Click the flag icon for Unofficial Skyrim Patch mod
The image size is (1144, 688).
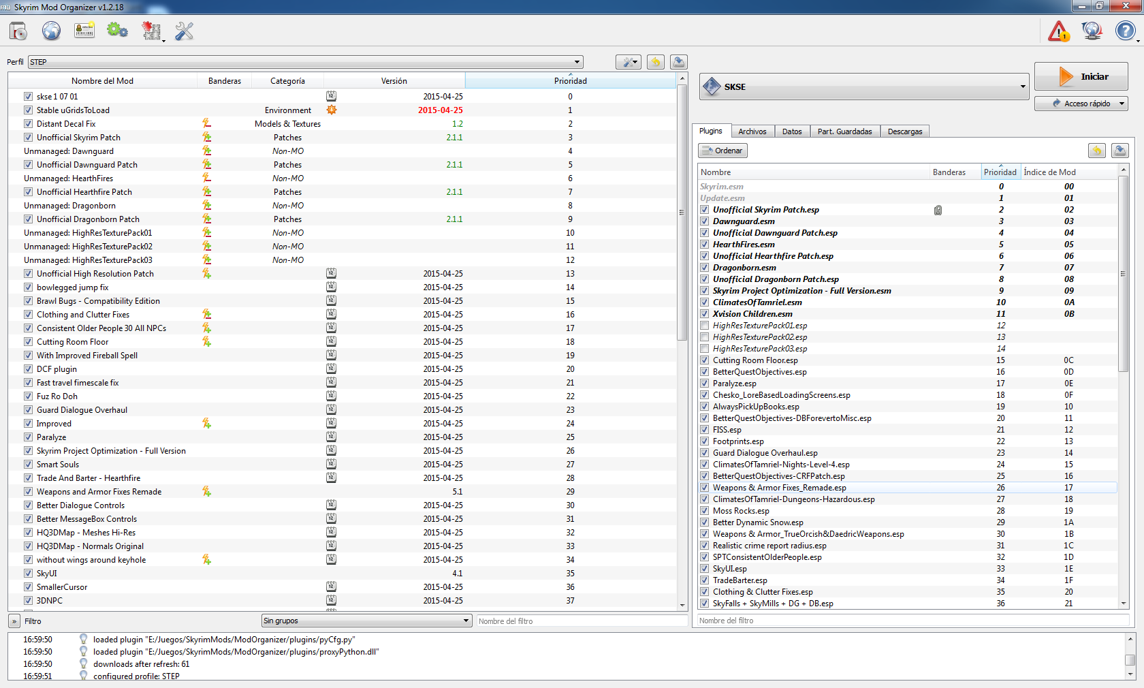pos(206,137)
